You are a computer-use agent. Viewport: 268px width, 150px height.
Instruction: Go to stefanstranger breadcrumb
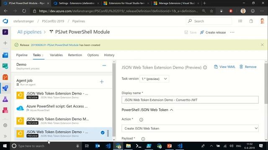pyautogui.click(x=23, y=21)
